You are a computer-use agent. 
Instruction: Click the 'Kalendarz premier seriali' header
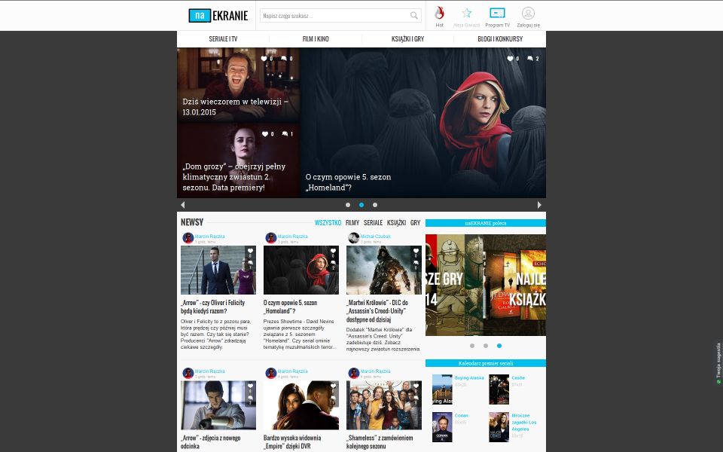[x=486, y=363]
